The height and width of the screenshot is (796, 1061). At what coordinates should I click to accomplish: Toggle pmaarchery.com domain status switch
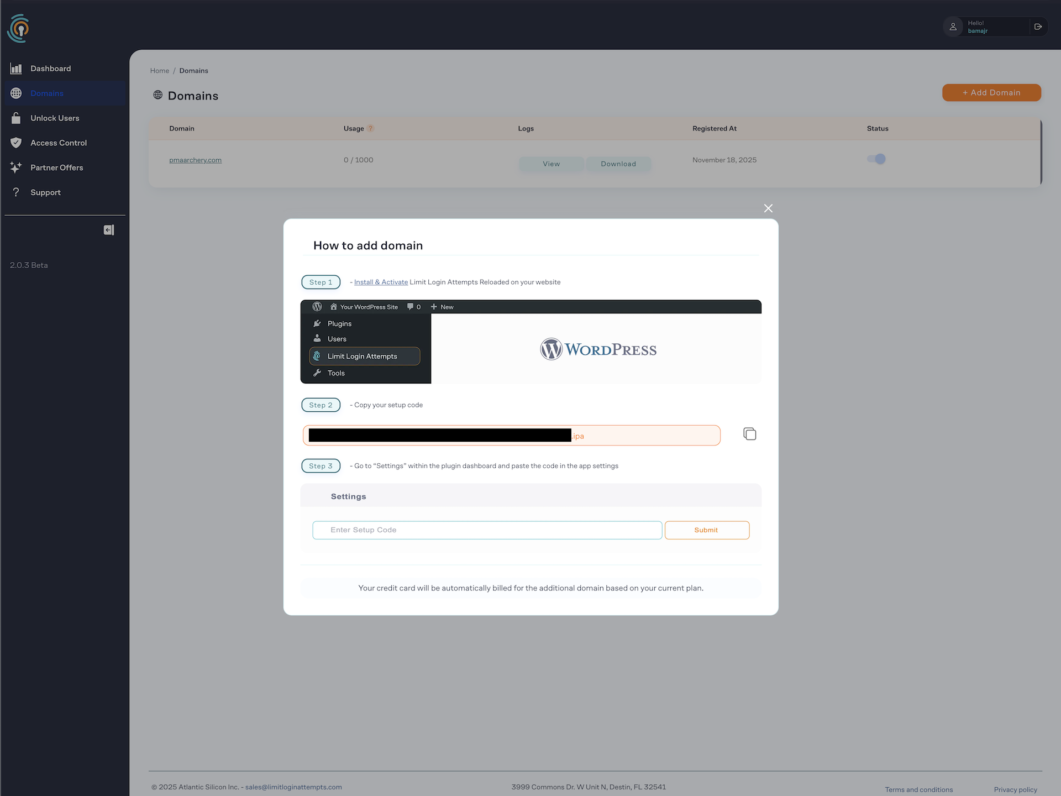pyautogui.click(x=876, y=159)
